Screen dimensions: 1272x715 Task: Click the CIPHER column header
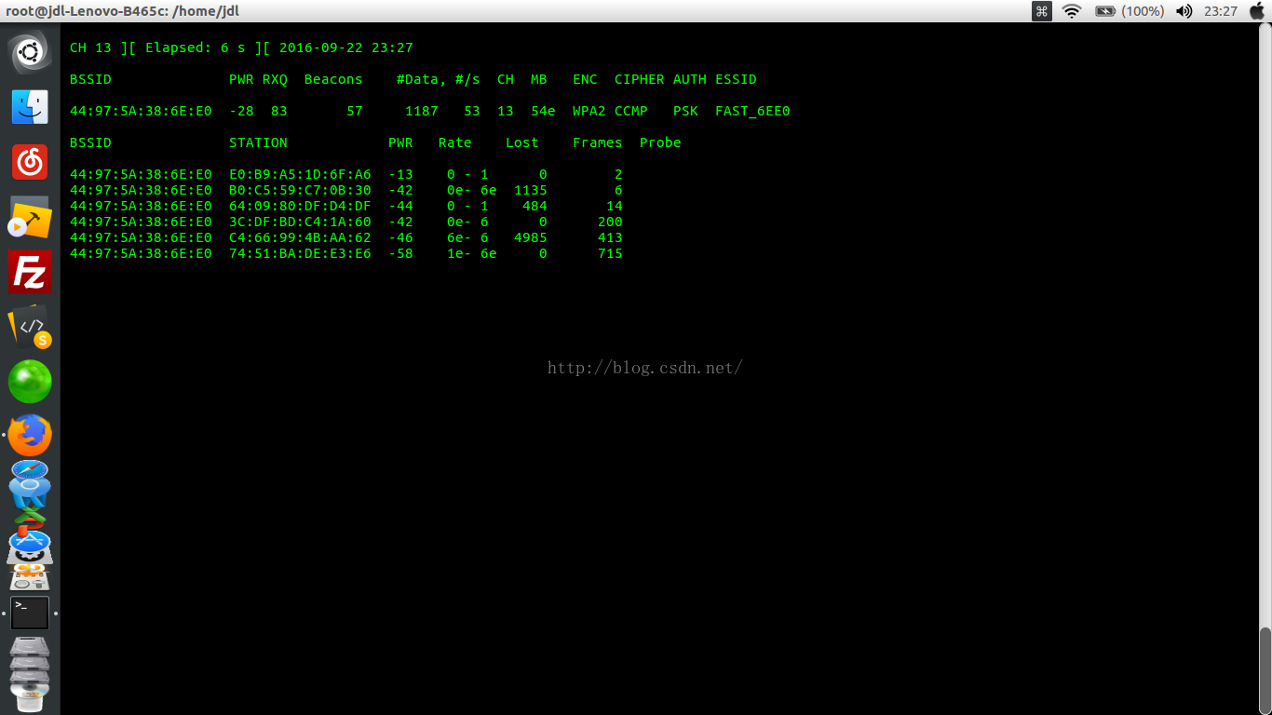(640, 79)
